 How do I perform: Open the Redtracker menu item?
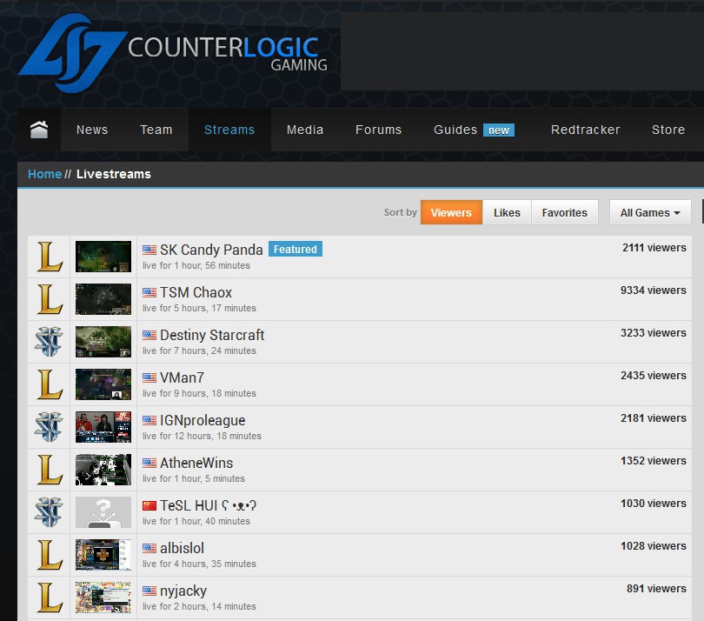[586, 130]
